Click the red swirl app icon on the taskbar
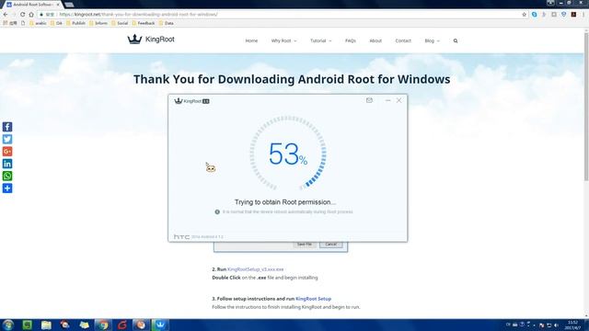The width and height of the screenshot is (589, 331). (122, 325)
